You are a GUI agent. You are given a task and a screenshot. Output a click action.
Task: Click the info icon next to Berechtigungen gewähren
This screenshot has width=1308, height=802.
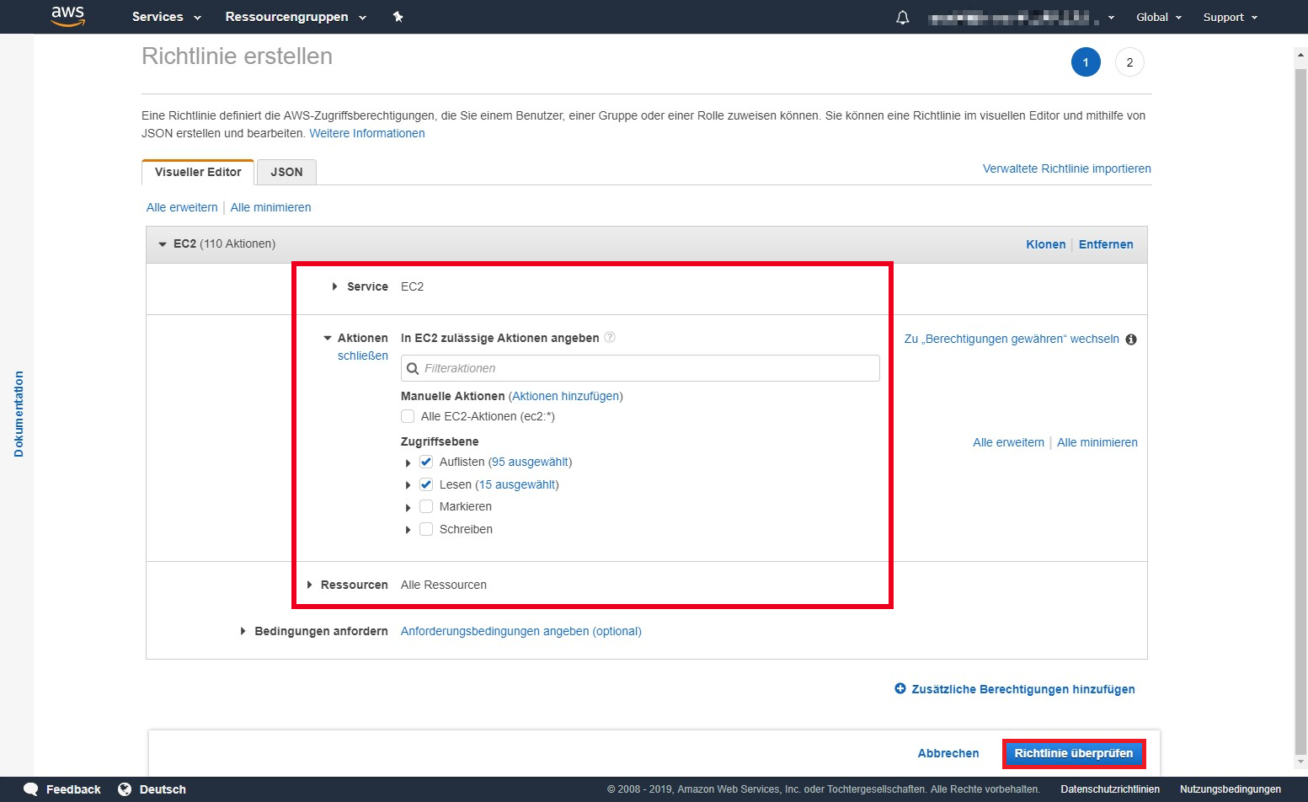1131,340
